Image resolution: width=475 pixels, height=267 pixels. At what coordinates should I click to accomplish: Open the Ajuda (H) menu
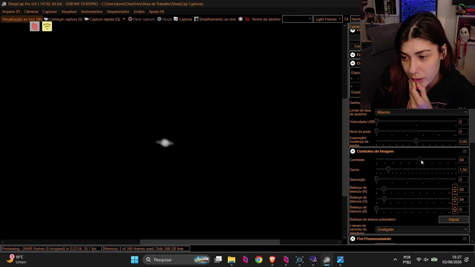point(156,11)
